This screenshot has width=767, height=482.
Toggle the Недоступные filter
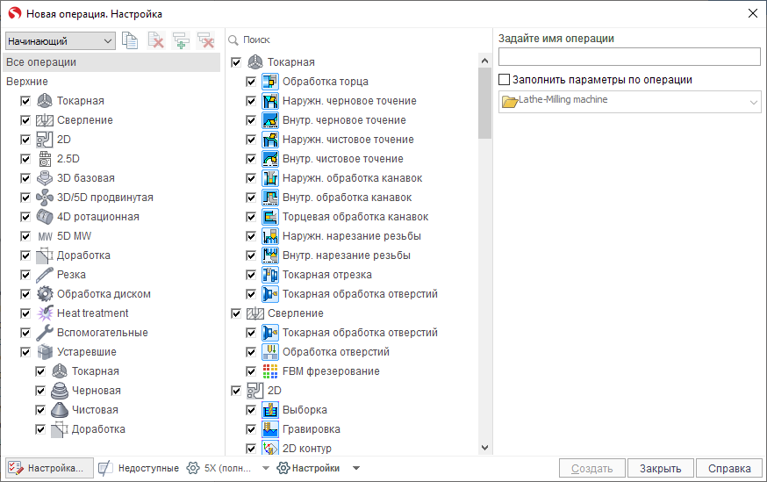click(138, 468)
